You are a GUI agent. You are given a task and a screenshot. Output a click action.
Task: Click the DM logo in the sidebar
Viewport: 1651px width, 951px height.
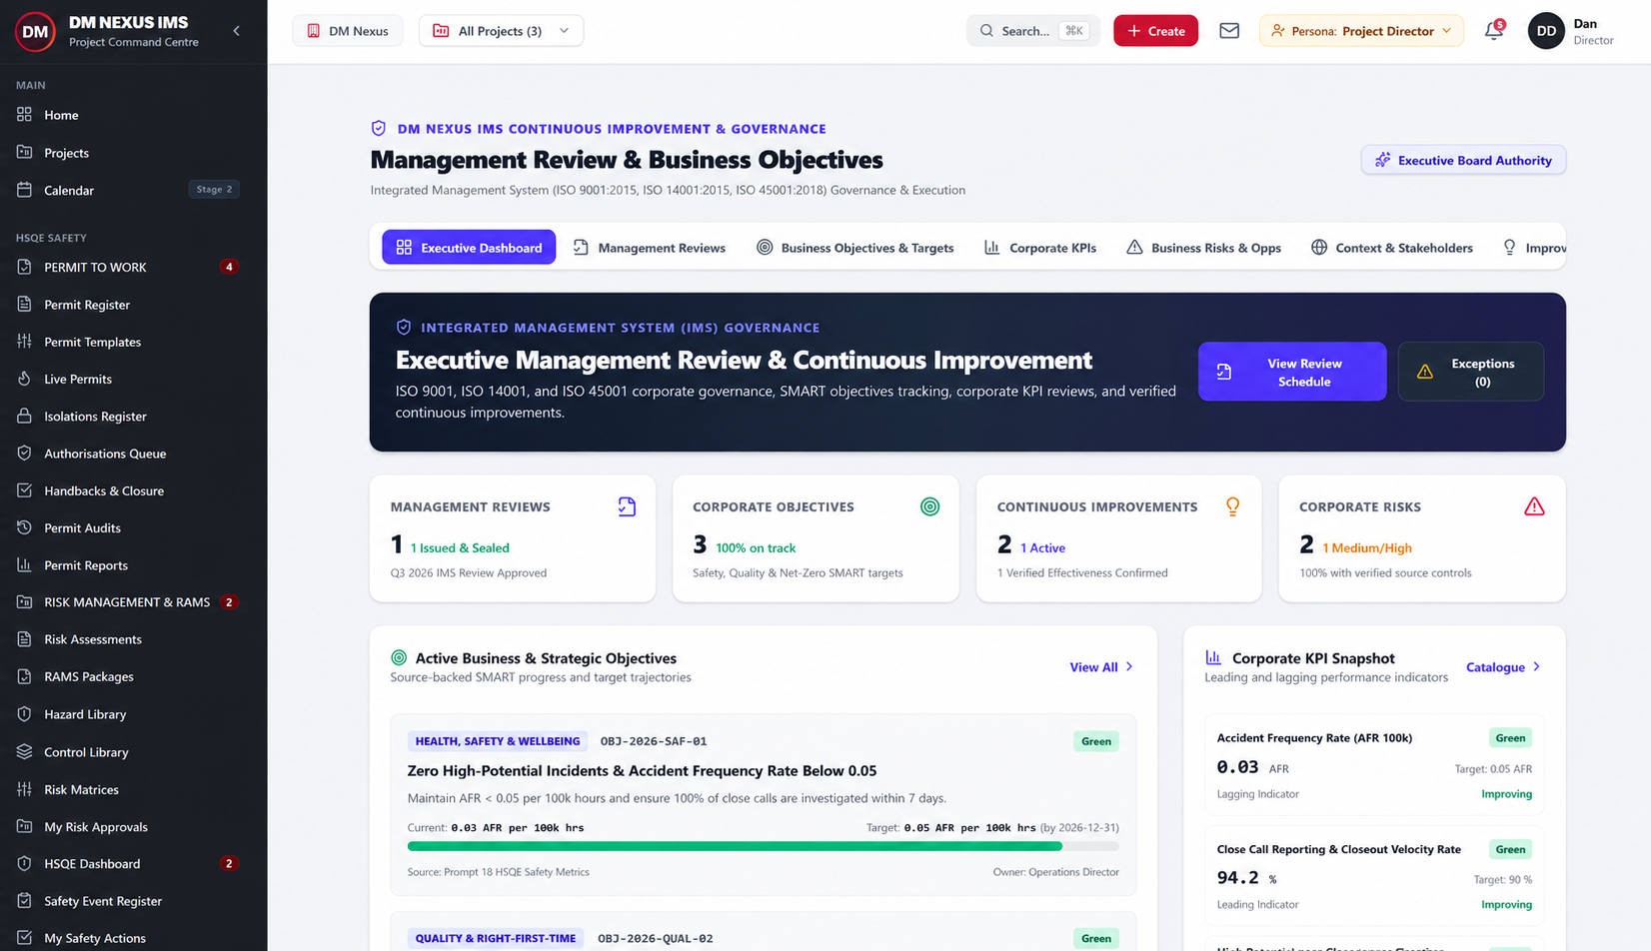(x=35, y=31)
